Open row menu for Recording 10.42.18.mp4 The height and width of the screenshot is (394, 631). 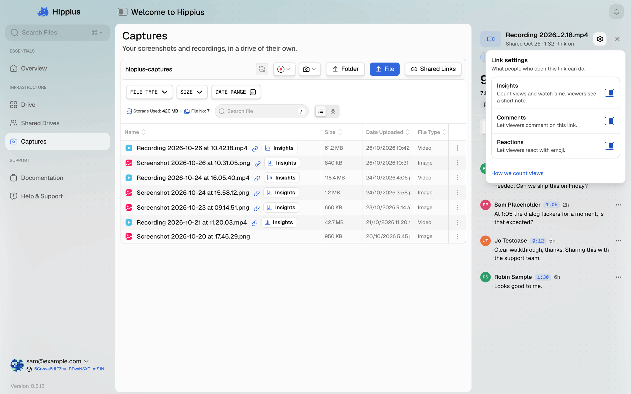tap(457, 148)
